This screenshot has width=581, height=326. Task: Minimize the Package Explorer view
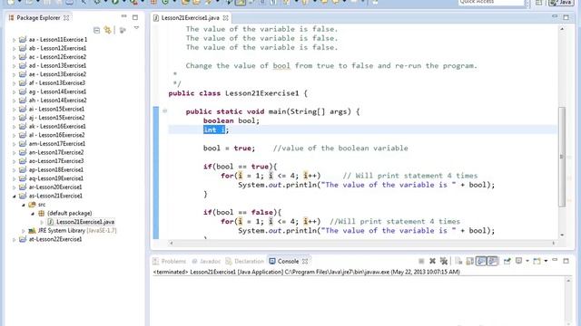coord(123,16)
